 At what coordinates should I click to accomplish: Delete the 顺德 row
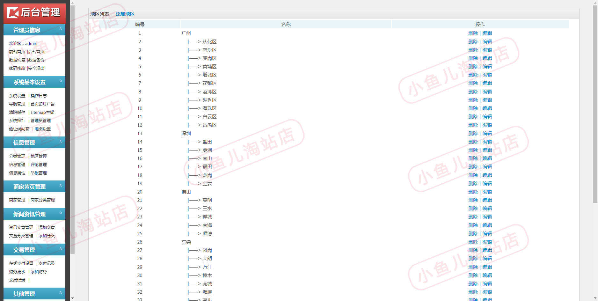473,234
